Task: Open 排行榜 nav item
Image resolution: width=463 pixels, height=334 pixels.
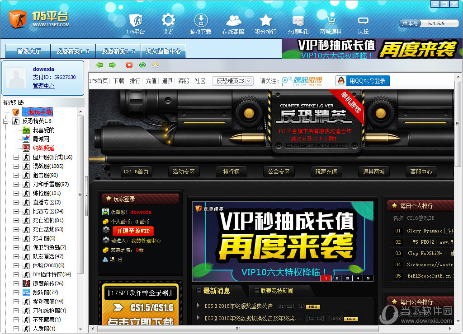Action: point(231,172)
